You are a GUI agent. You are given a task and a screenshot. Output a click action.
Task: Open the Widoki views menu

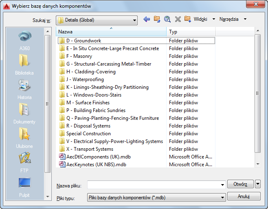click(204, 19)
